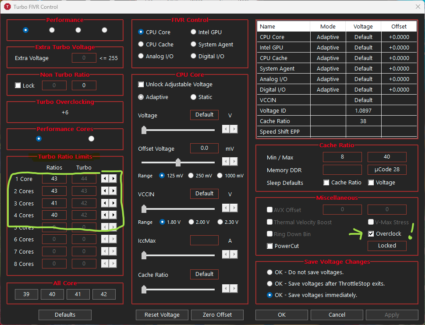Decrease the 4 Cores ratio with left arrow

(105, 215)
